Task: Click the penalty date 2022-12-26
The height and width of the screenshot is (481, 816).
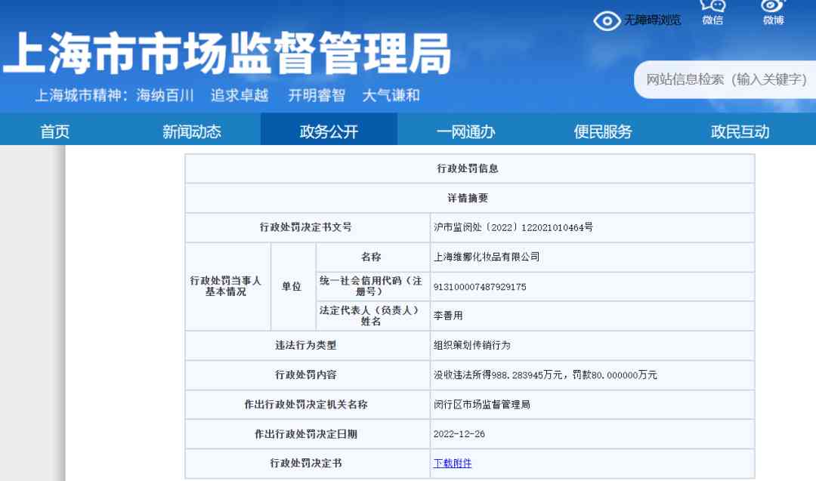Action: click(x=458, y=434)
